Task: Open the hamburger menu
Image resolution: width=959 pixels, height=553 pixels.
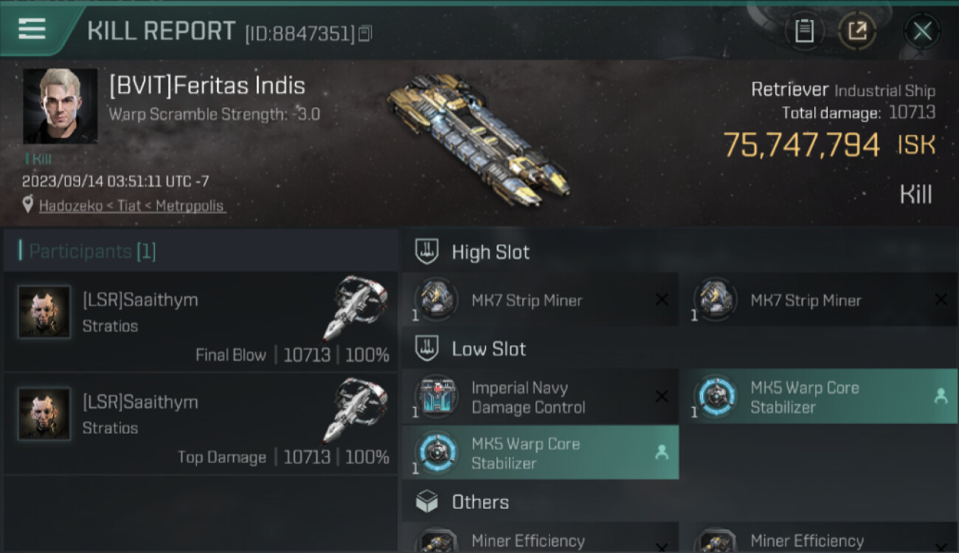Action: click(32, 29)
